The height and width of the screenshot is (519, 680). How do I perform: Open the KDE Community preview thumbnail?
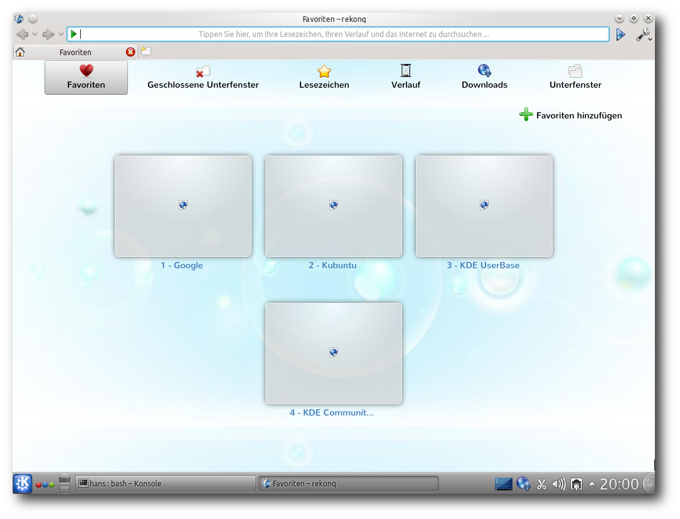tap(334, 354)
